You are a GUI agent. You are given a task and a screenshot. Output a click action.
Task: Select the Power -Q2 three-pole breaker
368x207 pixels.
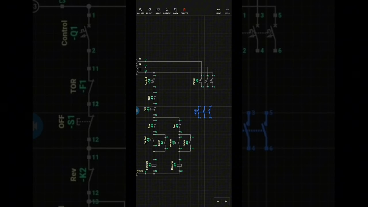[207, 81]
